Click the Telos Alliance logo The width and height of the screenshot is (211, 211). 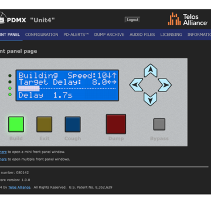pos(188,19)
